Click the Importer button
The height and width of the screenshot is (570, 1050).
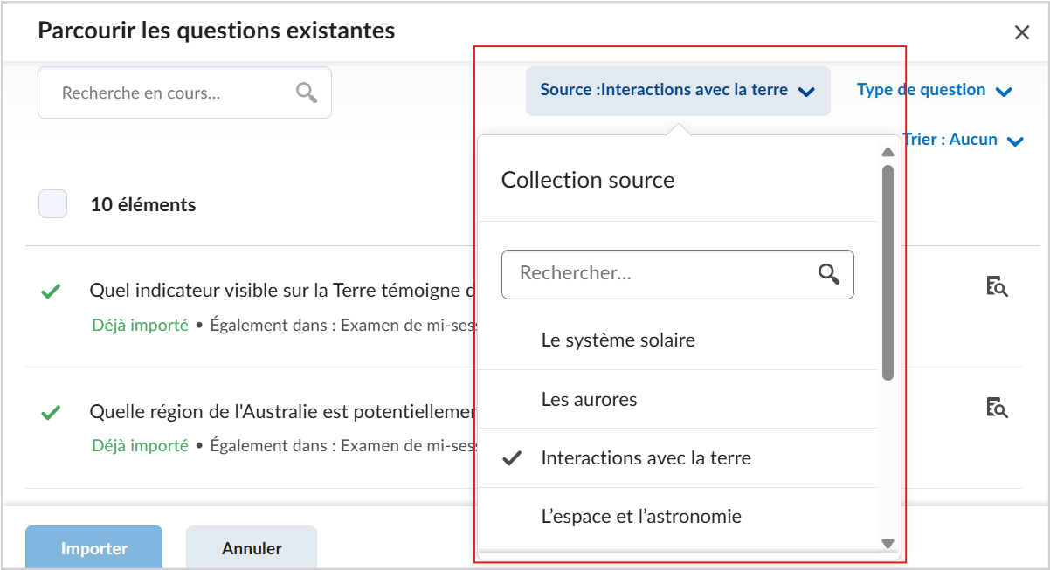point(93,547)
